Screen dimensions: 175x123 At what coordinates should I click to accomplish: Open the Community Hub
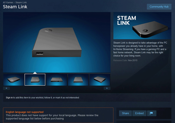(x=159, y=7)
